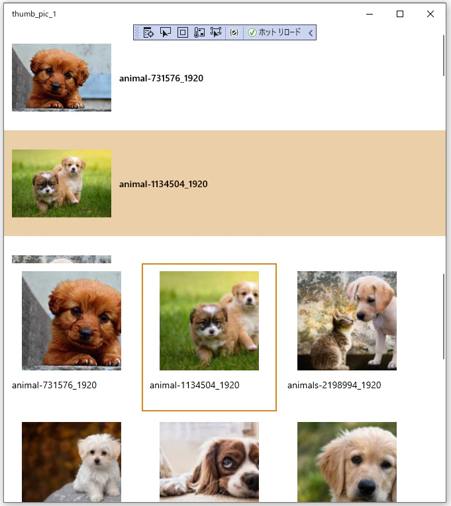Click animal-1134504_1920 caption in outlined grid tile
This screenshot has height=506, width=451.
pos(195,386)
